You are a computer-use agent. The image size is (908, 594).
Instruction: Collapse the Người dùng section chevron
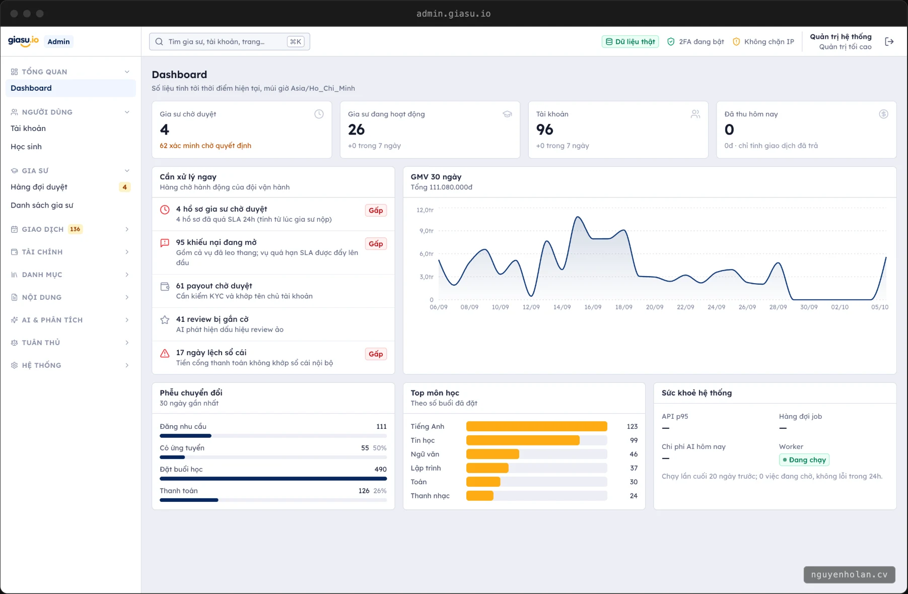(127, 112)
